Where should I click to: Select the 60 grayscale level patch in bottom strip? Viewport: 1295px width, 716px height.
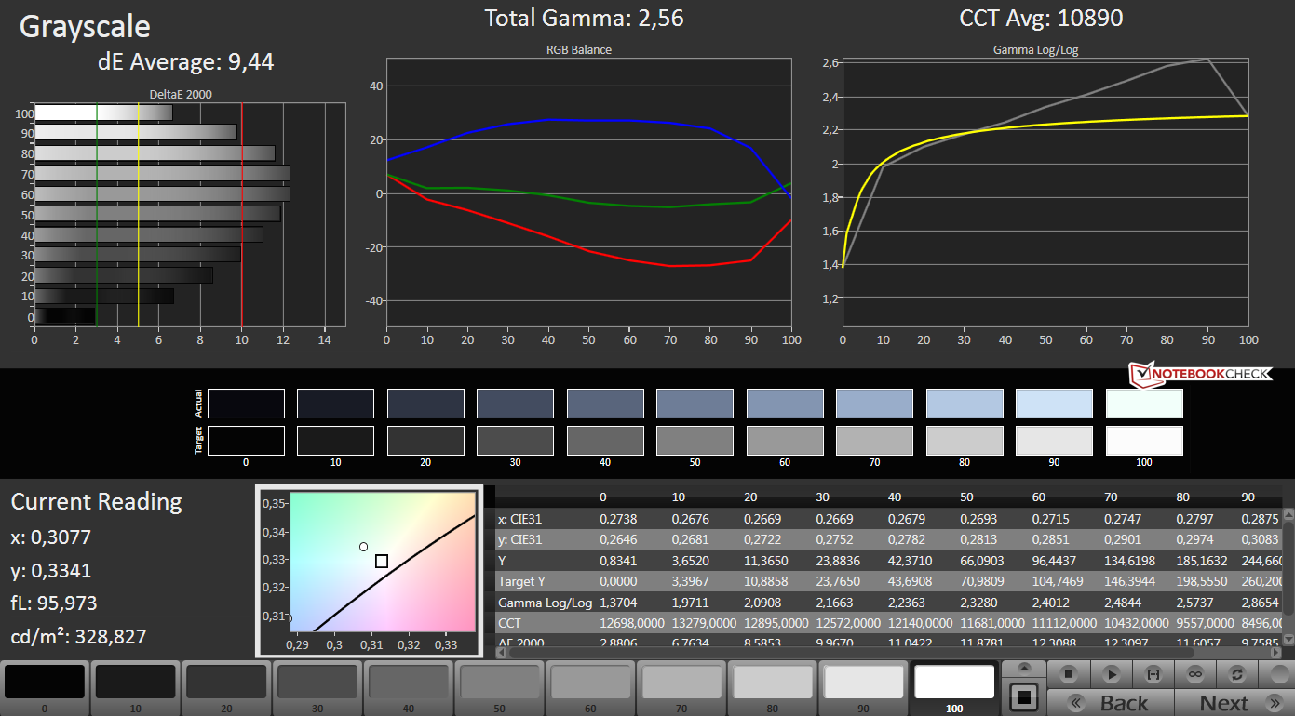click(x=592, y=687)
